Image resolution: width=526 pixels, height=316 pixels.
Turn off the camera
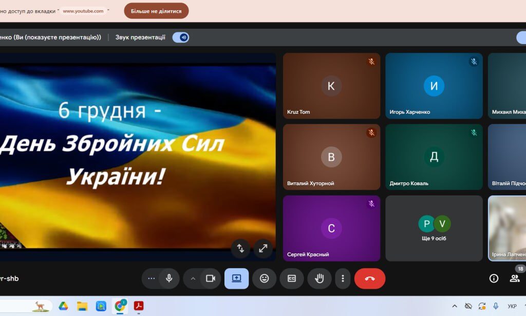[210, 279]
